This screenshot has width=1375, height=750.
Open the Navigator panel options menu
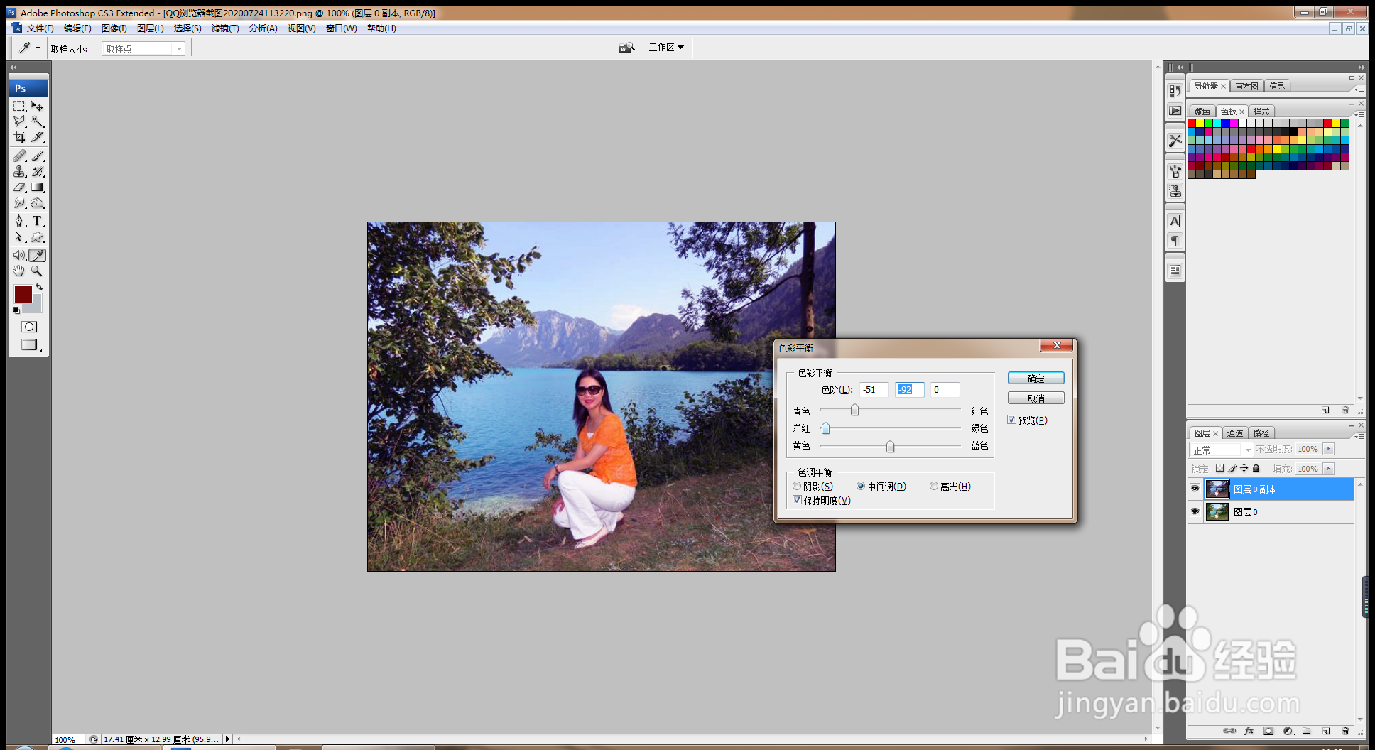tap(1359, 89)
